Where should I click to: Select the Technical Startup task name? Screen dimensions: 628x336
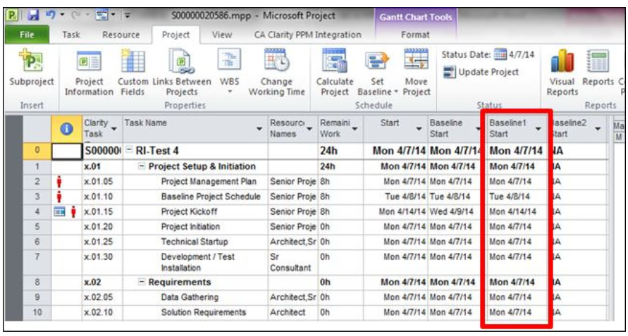coord(195,242)
